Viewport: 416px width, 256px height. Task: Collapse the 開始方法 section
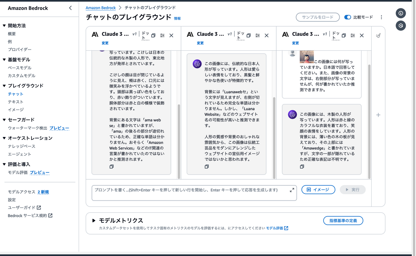pyautogui.click(x=4, y=26)
